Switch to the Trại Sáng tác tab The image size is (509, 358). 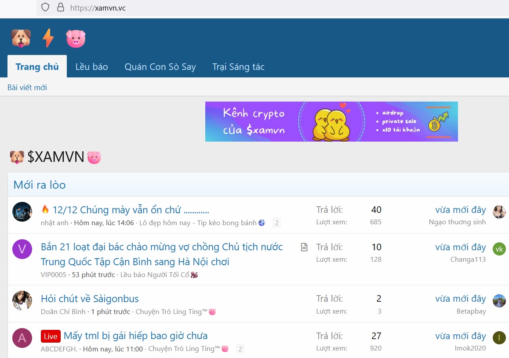point(238,66)
